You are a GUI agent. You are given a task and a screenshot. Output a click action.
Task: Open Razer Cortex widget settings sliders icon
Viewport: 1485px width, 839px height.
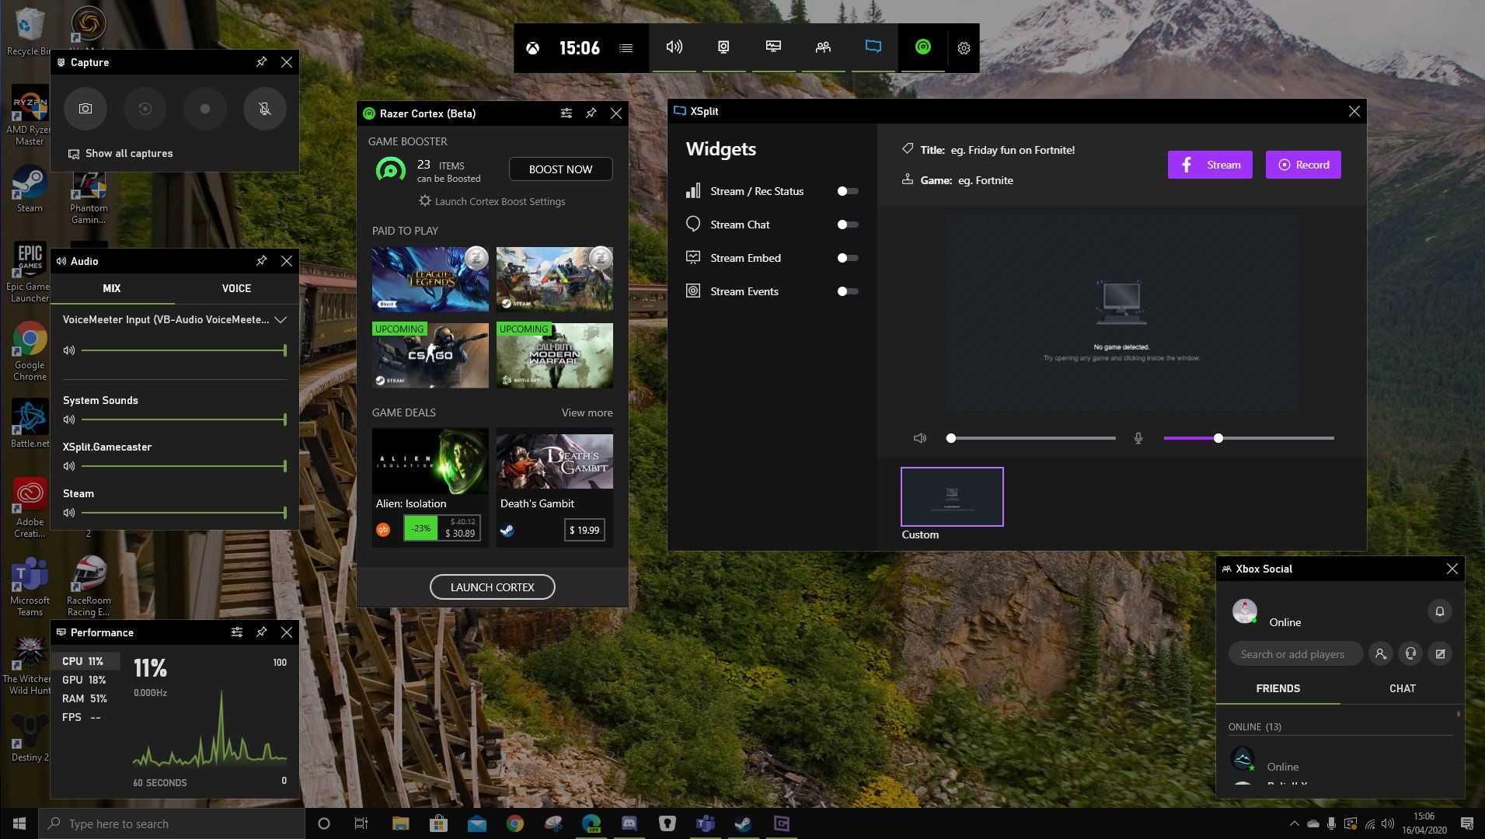pos(565,113)
